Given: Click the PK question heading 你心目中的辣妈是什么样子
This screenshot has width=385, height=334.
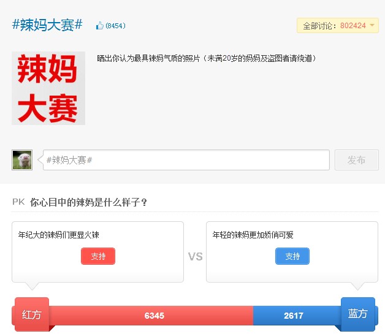Looking at the screenshot, I should click(89, 202).
